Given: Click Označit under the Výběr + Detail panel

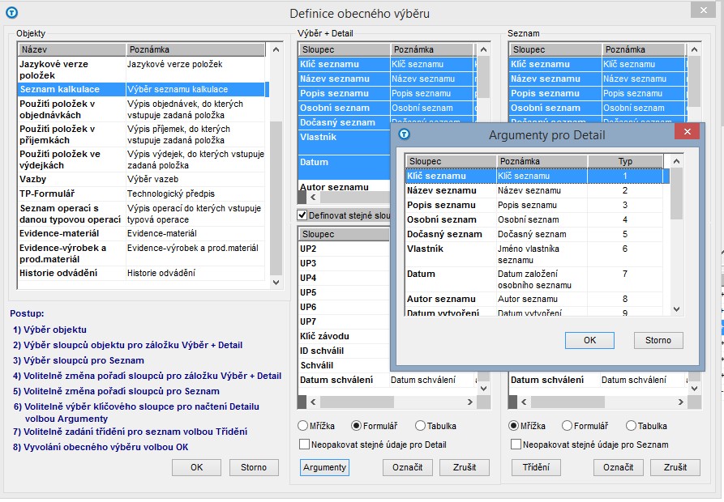Looking at the screenshot, I should pos(407,467).
